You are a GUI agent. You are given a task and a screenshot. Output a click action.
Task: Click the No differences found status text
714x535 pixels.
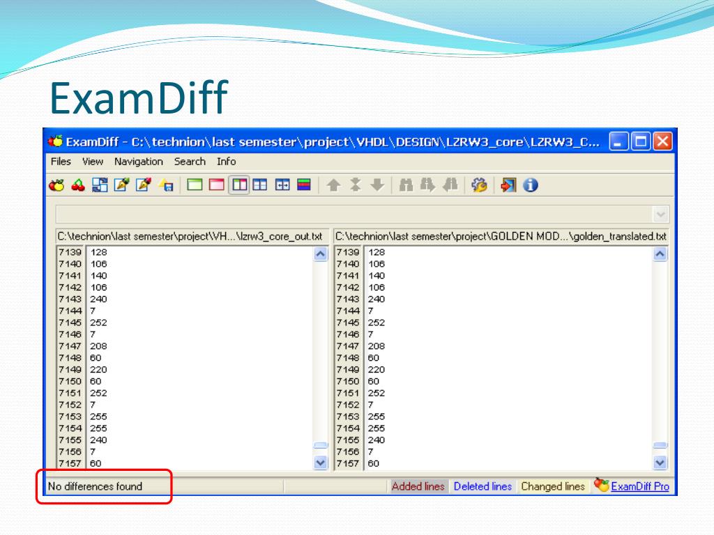(95, 486)
